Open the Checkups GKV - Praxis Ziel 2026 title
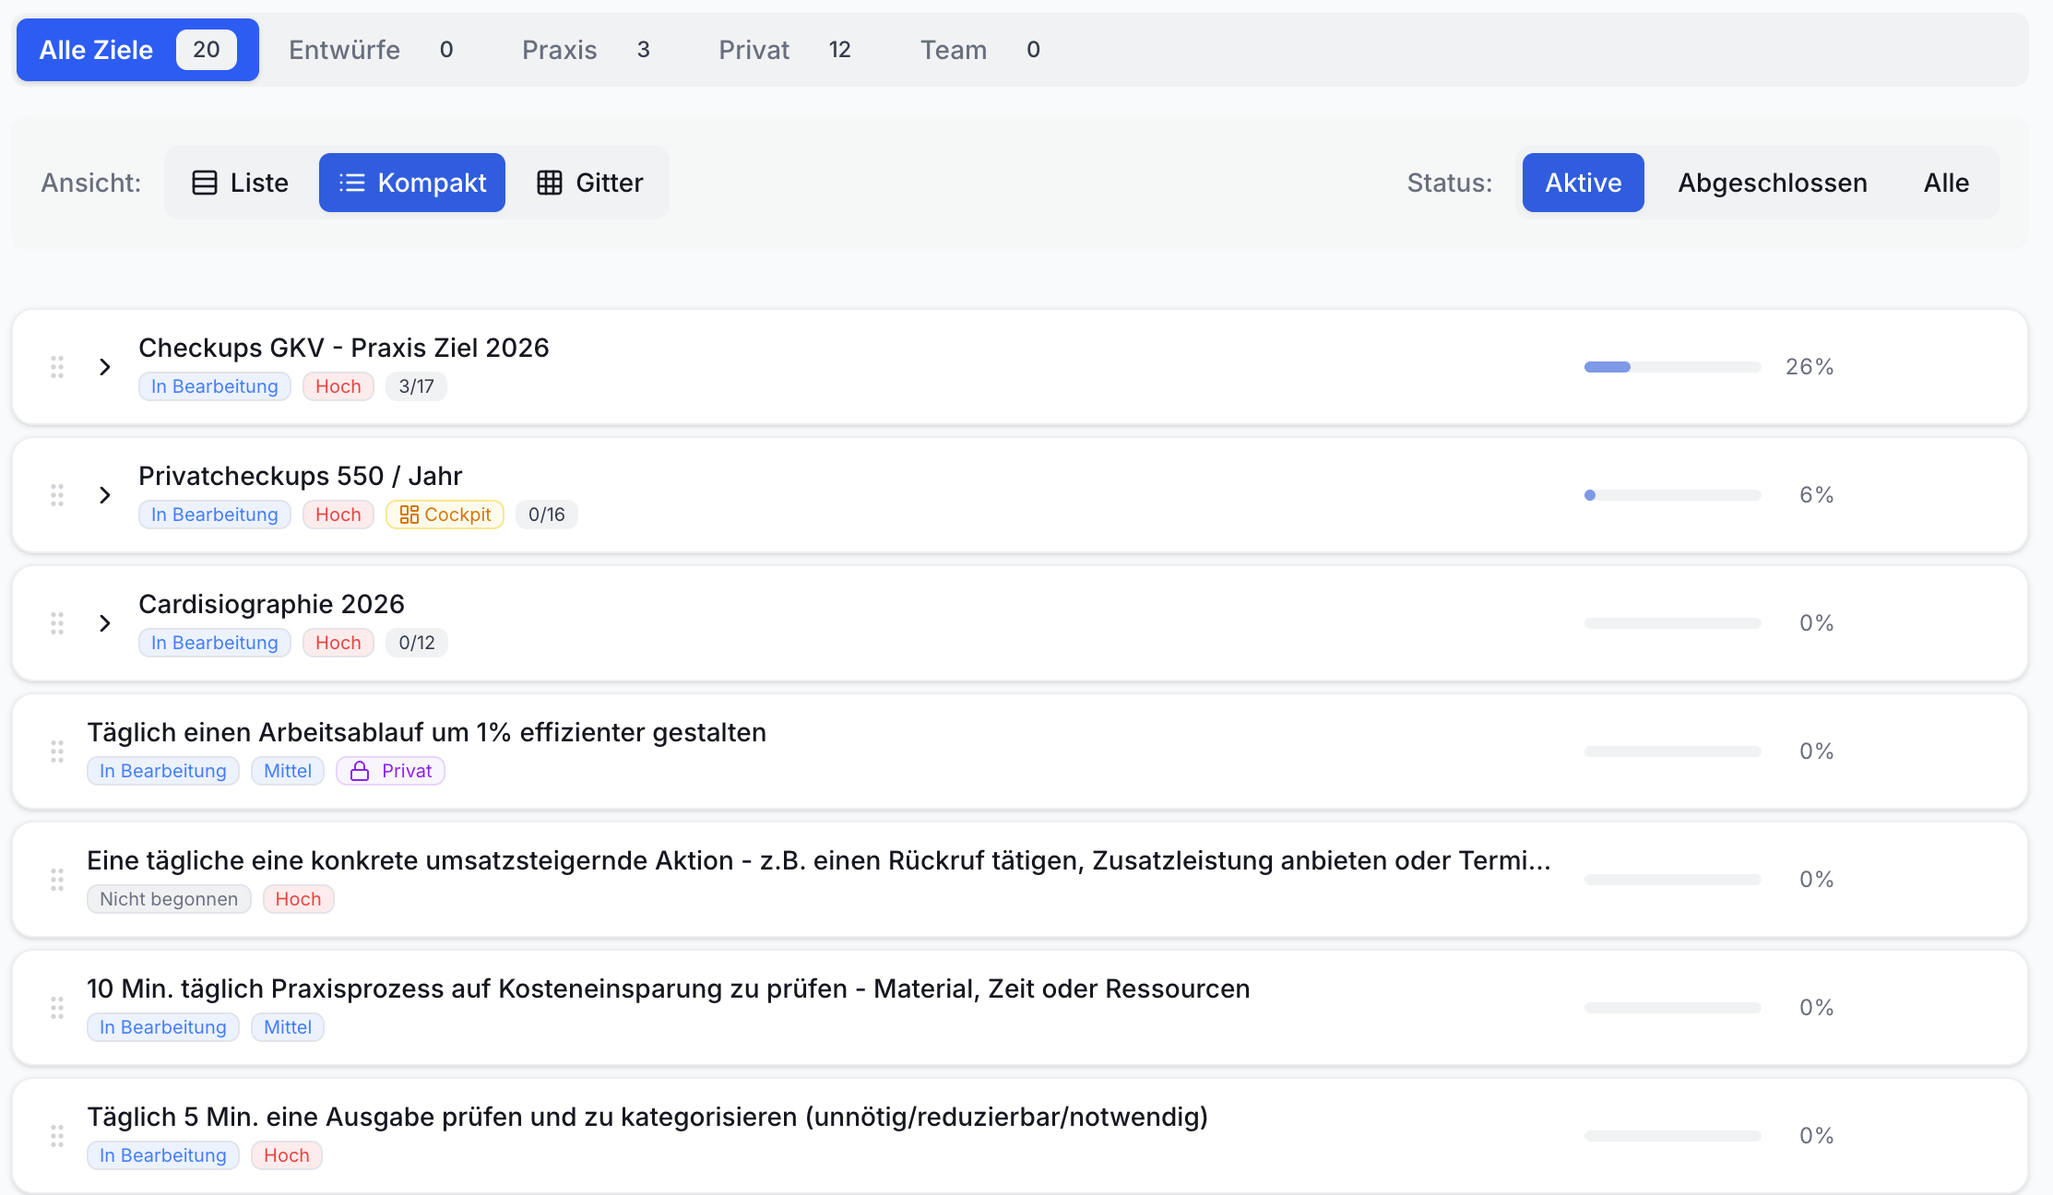This screenshot has width=2053, height=1195. click(x=344, y=348)
